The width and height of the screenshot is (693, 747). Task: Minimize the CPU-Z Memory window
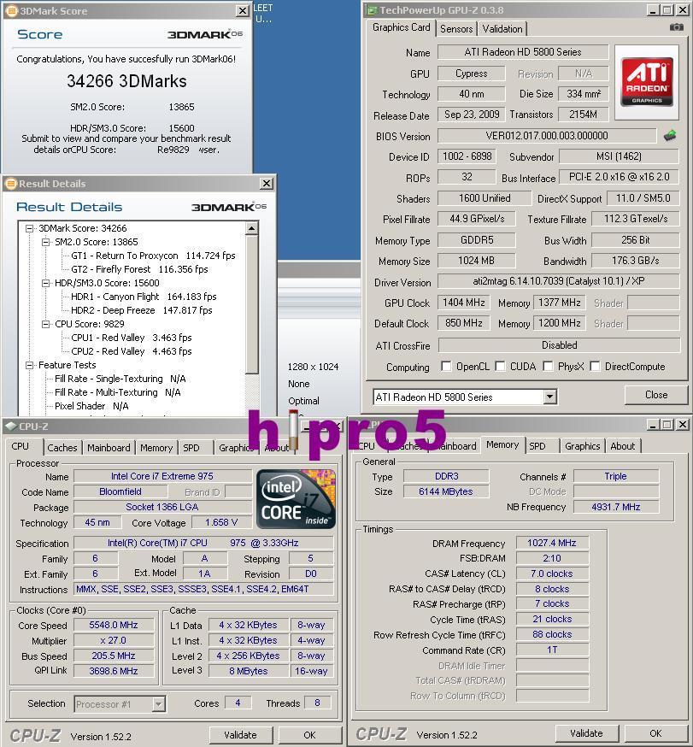point(653,424)
